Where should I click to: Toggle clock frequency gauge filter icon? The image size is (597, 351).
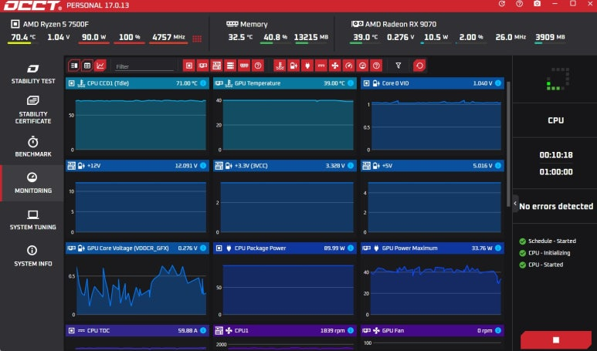(349, 66)
